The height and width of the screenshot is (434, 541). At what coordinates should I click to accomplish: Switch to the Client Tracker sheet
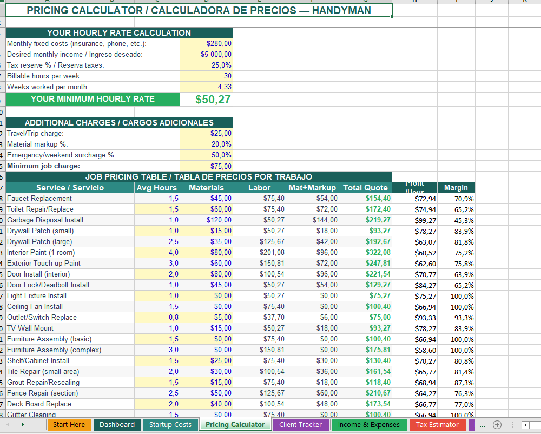(x=300, y=425)
